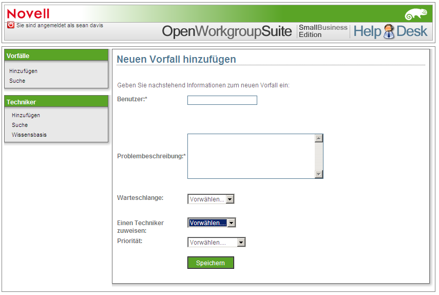Image resolution: width=439 pixels, height=295 pixels.
Task: Click the SmallBusiness Edition text
Action: pyautogui.click(x=323, y=31)
